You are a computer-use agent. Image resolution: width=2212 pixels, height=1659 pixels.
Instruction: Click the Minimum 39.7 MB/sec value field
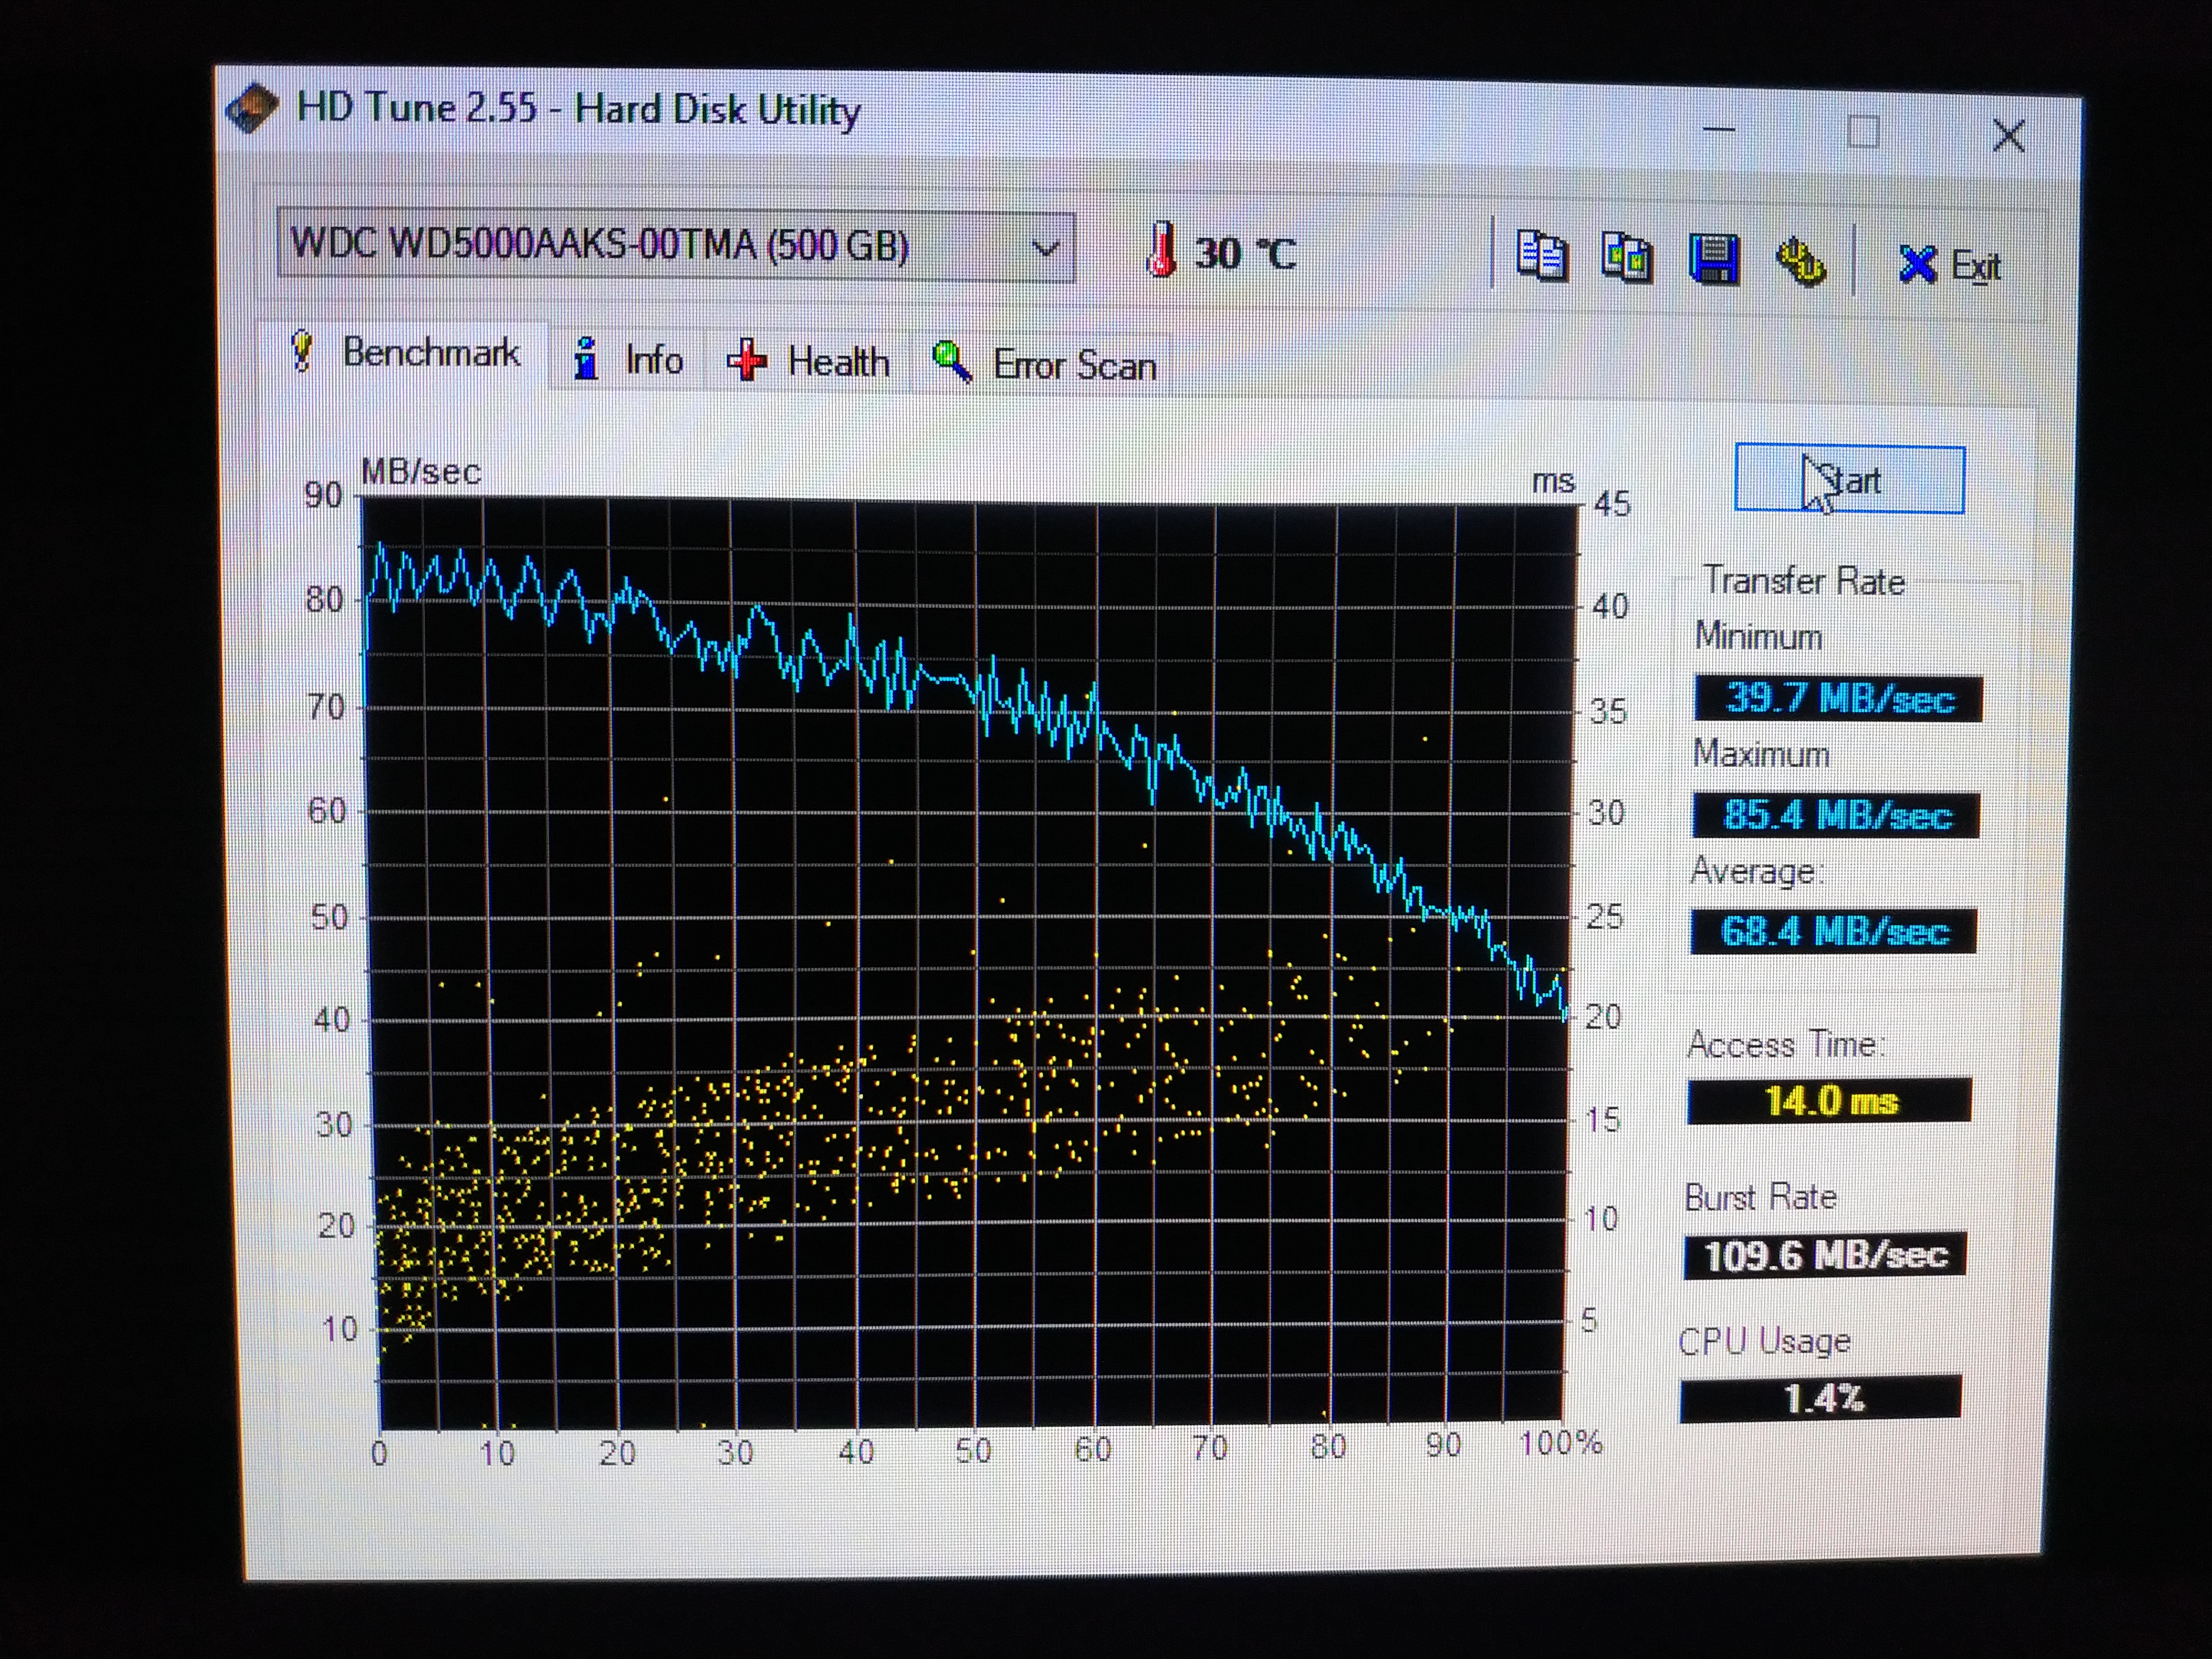1838,698
